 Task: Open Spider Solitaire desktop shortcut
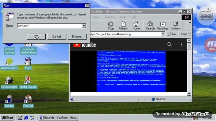click(28, 83)
